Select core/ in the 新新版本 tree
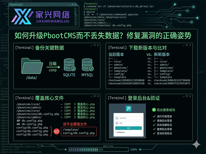The image size is (206, 154). (x=164, y=61)
